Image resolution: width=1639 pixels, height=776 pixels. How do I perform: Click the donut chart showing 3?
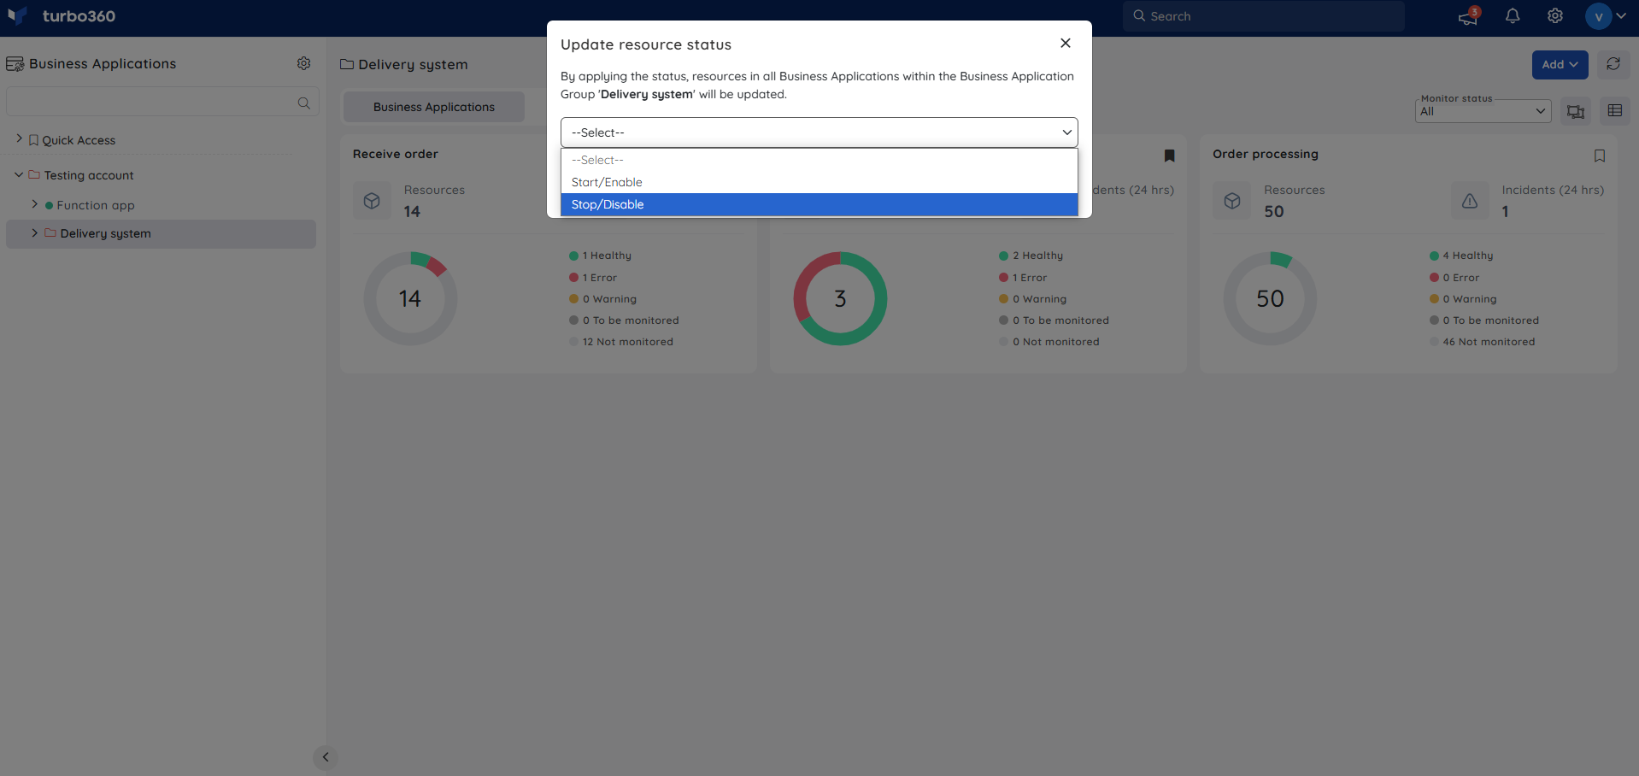(841, 298)
